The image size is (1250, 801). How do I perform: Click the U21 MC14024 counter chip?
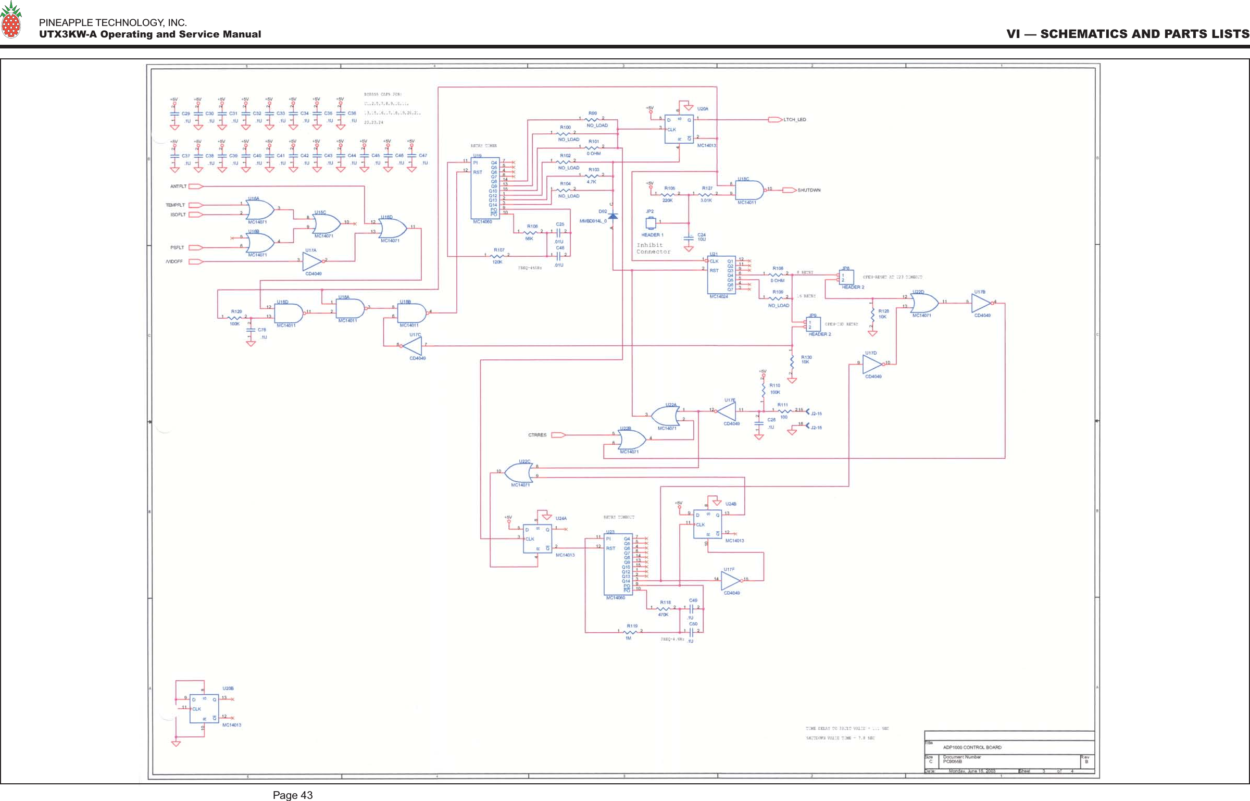tap(721, 274)
